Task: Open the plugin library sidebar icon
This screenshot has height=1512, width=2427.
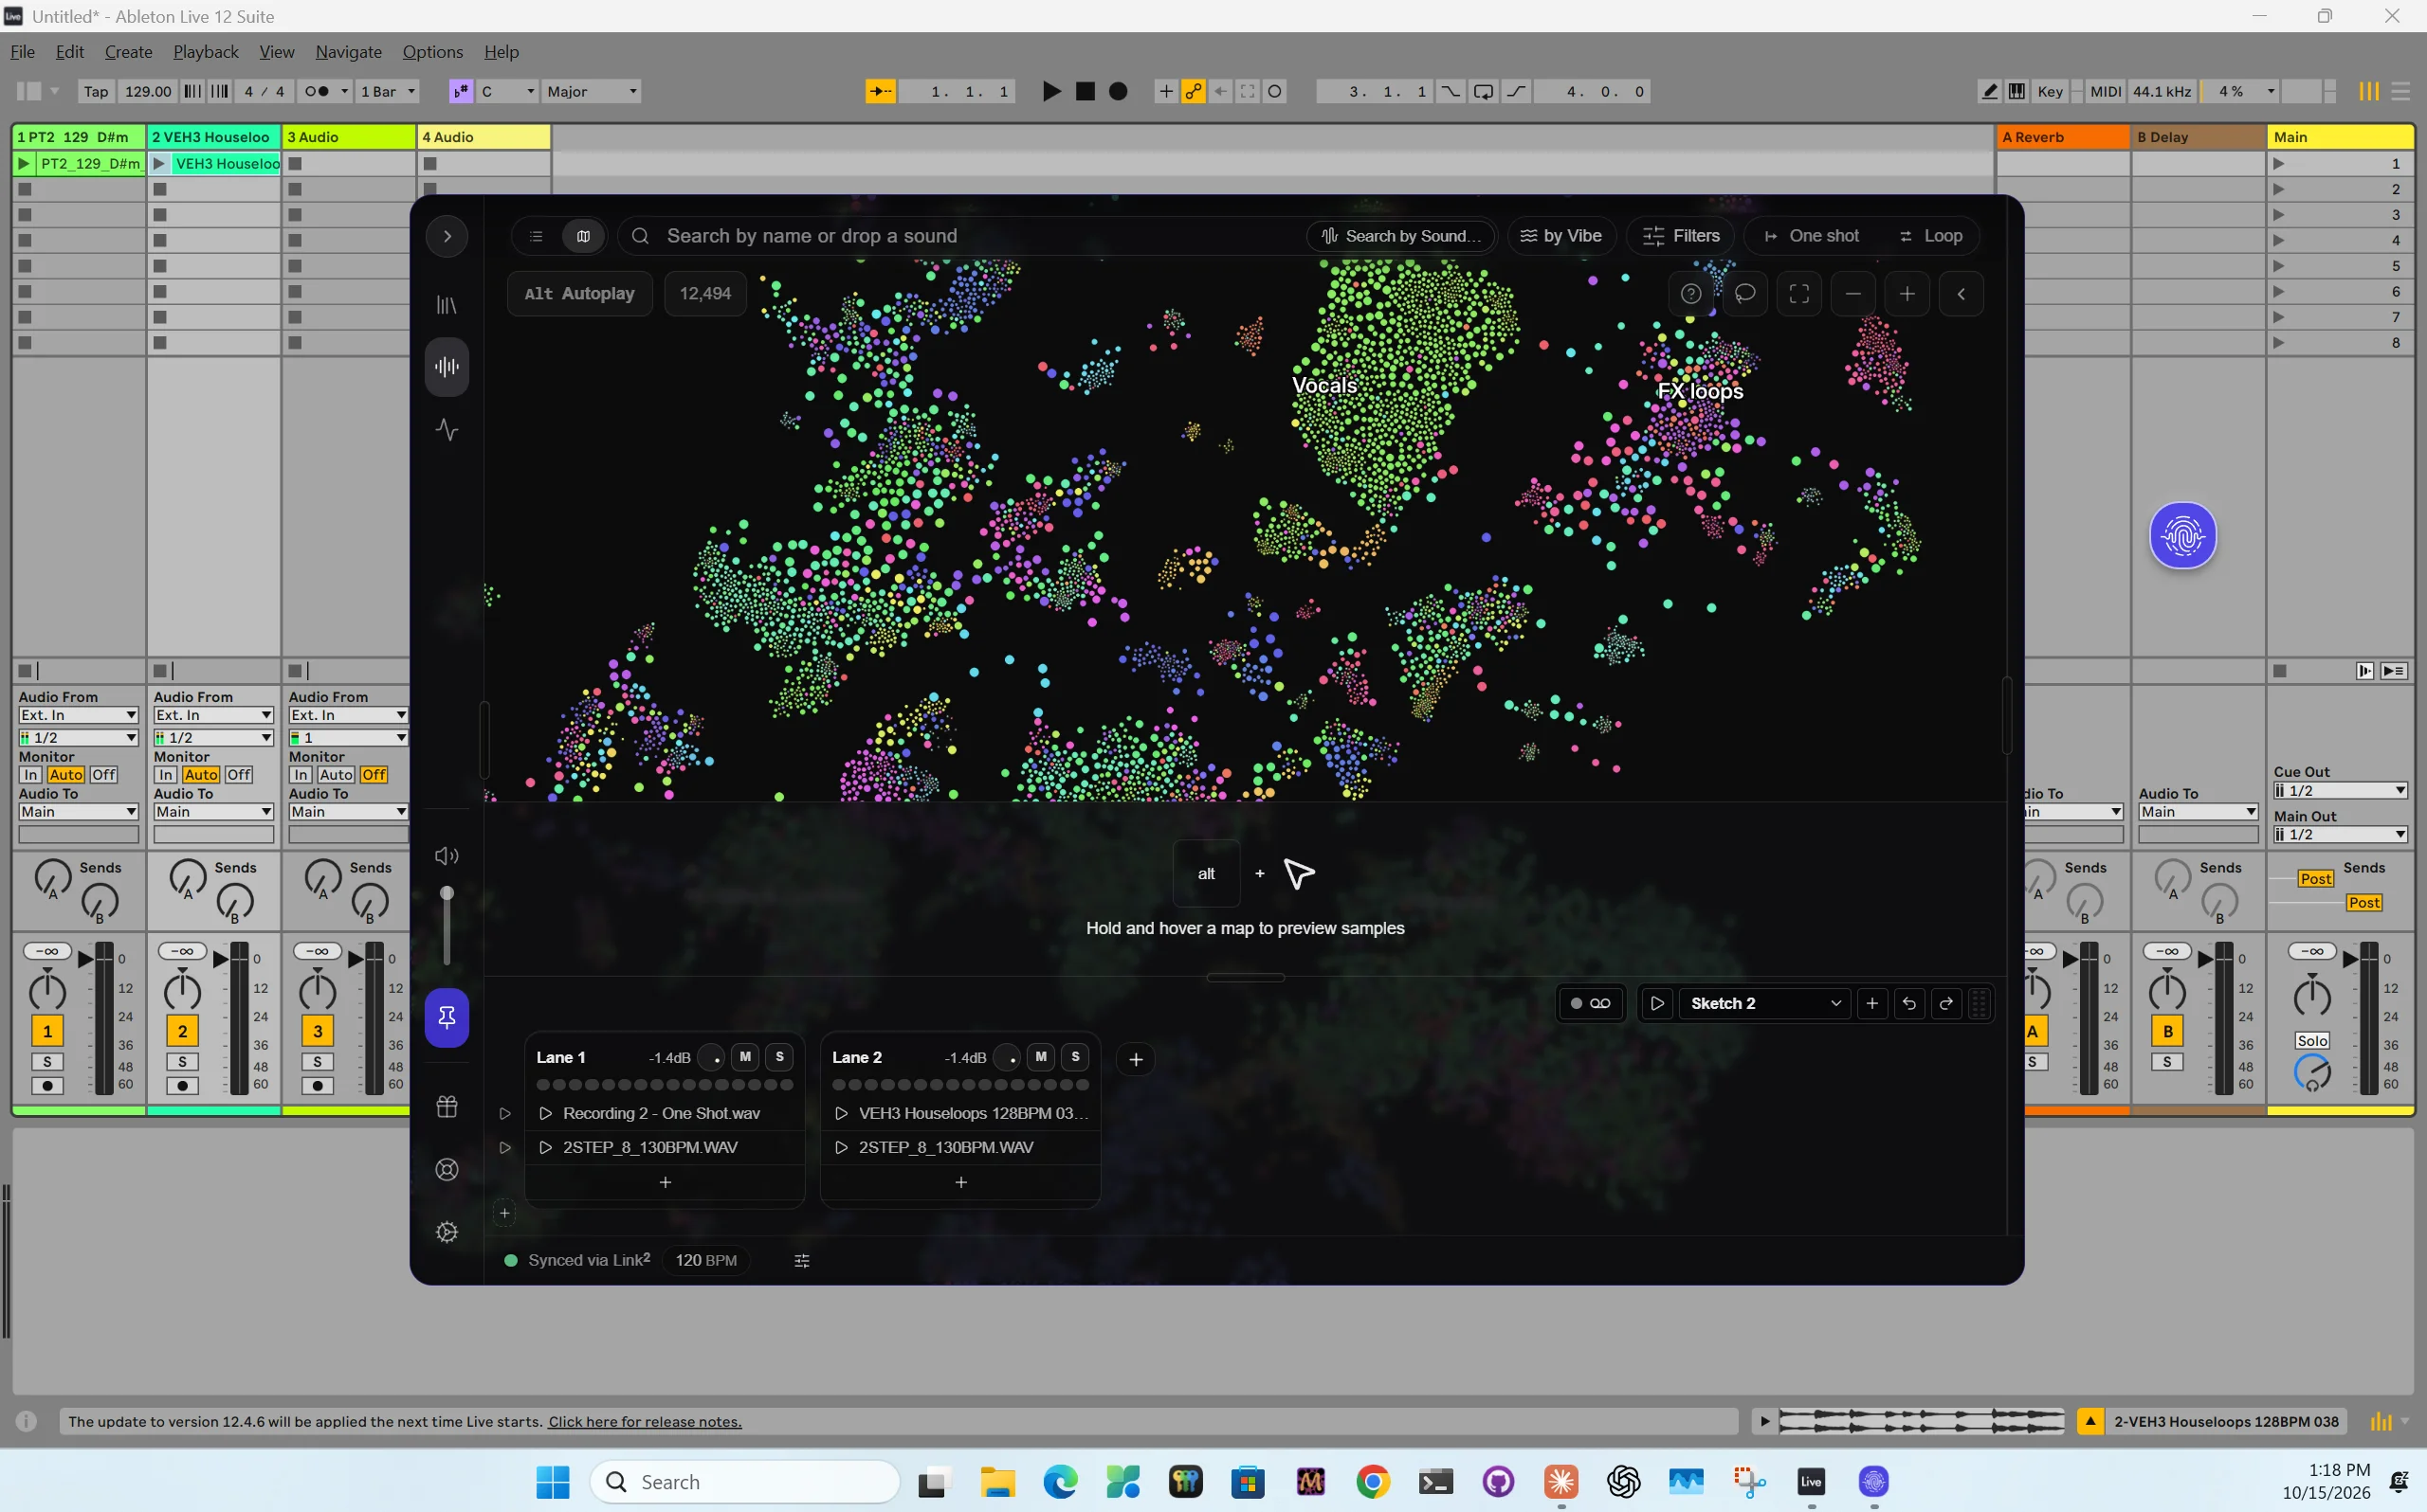Action: click(447, 304)
